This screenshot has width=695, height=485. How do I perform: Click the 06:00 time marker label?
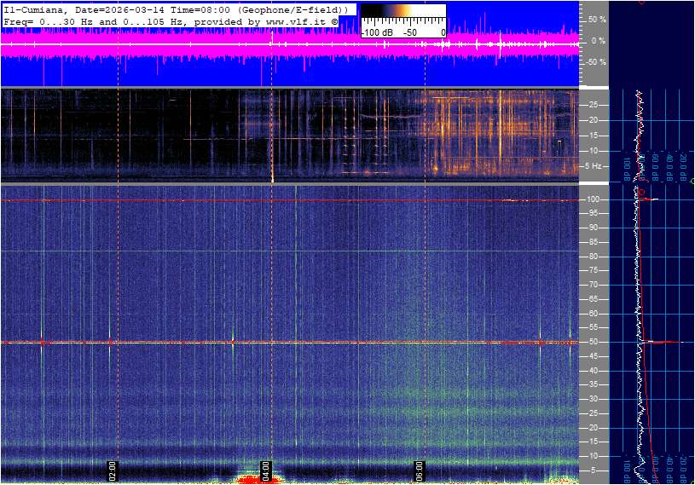point(419,469)
